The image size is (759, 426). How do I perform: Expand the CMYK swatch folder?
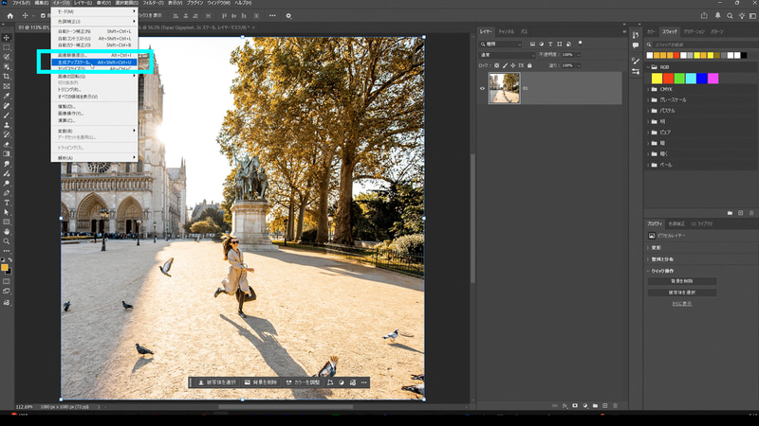tap(648, 89)
